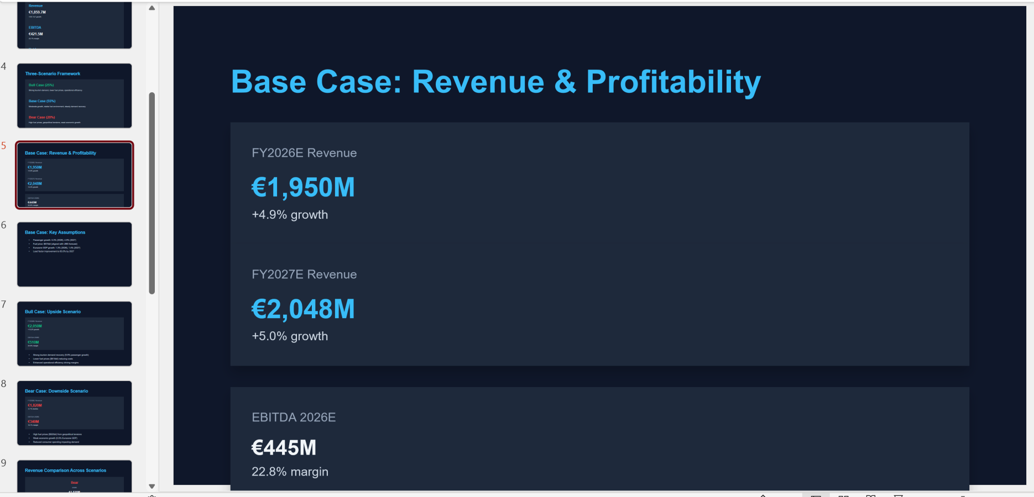Click the 'EBITDA 2026E' label
The height and width of the screenshot is (497, 1034).
tap(294, 417)
